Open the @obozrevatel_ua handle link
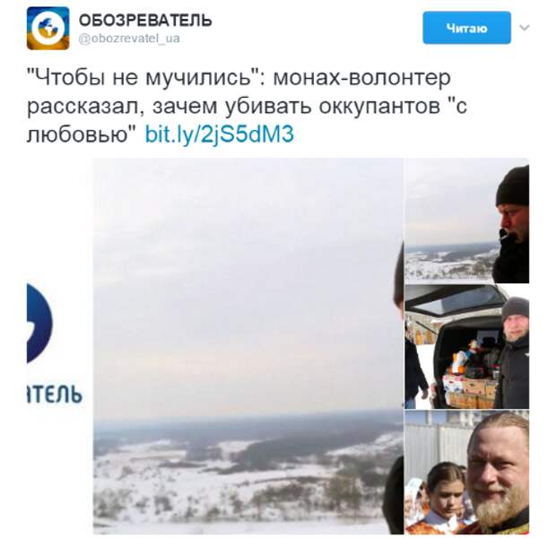The width and height of the screenshot is (556, 538). [129, 39]
